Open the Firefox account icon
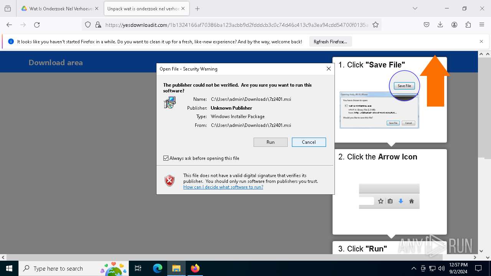 coord(454,25)
